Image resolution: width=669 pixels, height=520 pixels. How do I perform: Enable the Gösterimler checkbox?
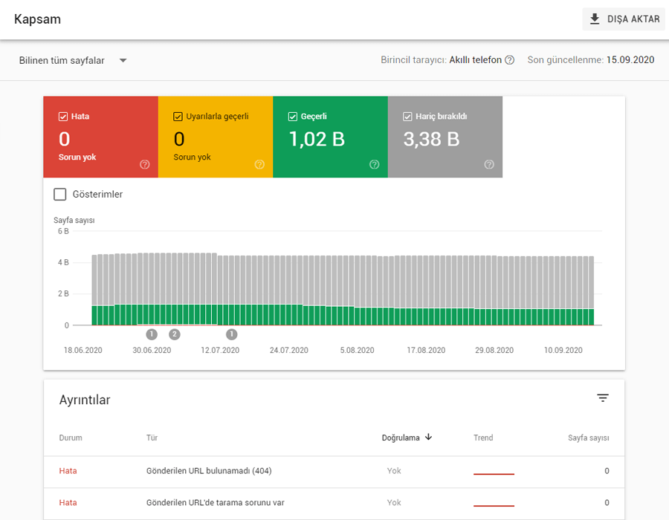tap(60, 195)
